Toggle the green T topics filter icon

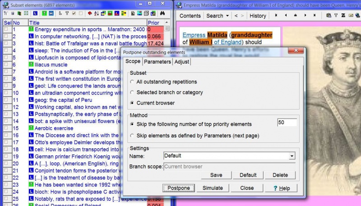(44, 14)
